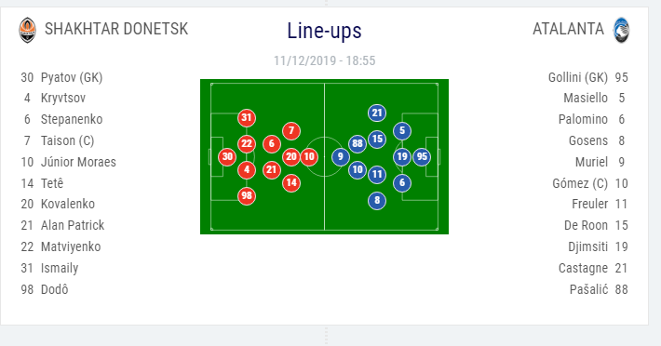Open Pašalić player entry
This screenshot has height=346, width=661.
(589, 289)
